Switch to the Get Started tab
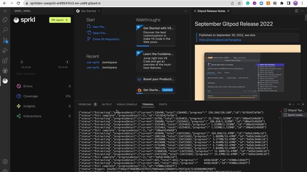 click(88, 11)
